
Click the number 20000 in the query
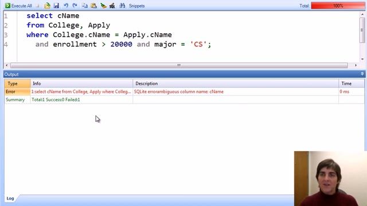coord(121,44)
